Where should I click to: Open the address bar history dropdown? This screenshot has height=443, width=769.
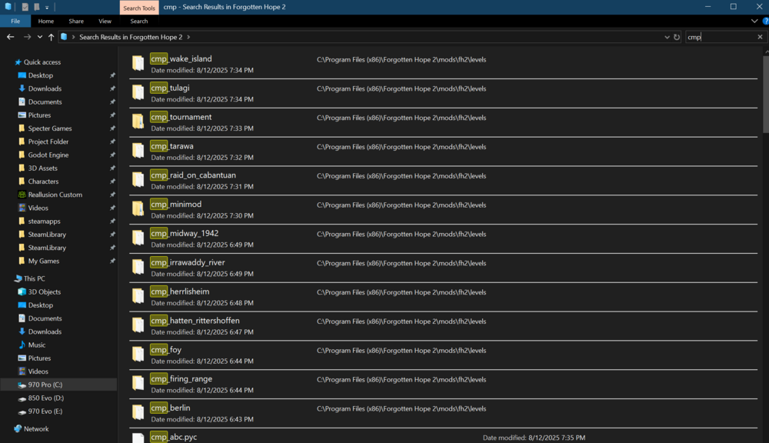667,36
